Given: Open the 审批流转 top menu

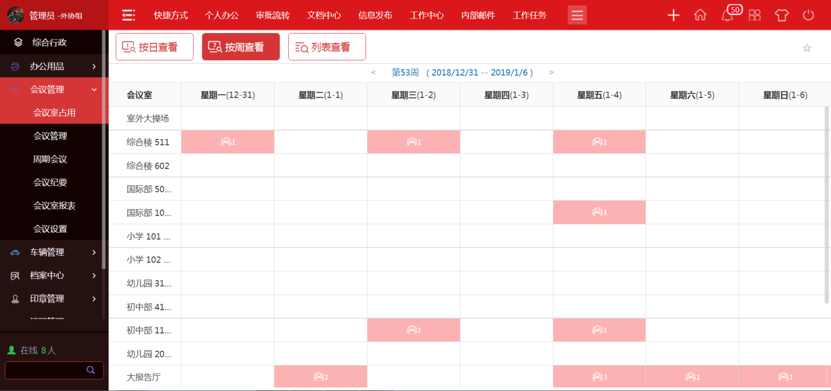Looking at the screenshot, I should pos(272,15).
